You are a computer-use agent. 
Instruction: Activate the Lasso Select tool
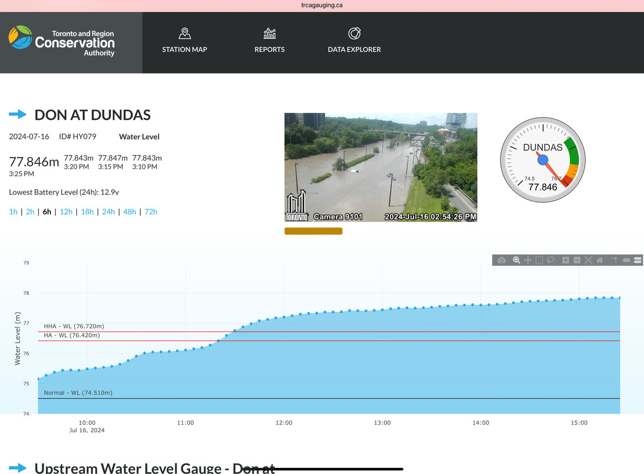[x=551, y=260]
